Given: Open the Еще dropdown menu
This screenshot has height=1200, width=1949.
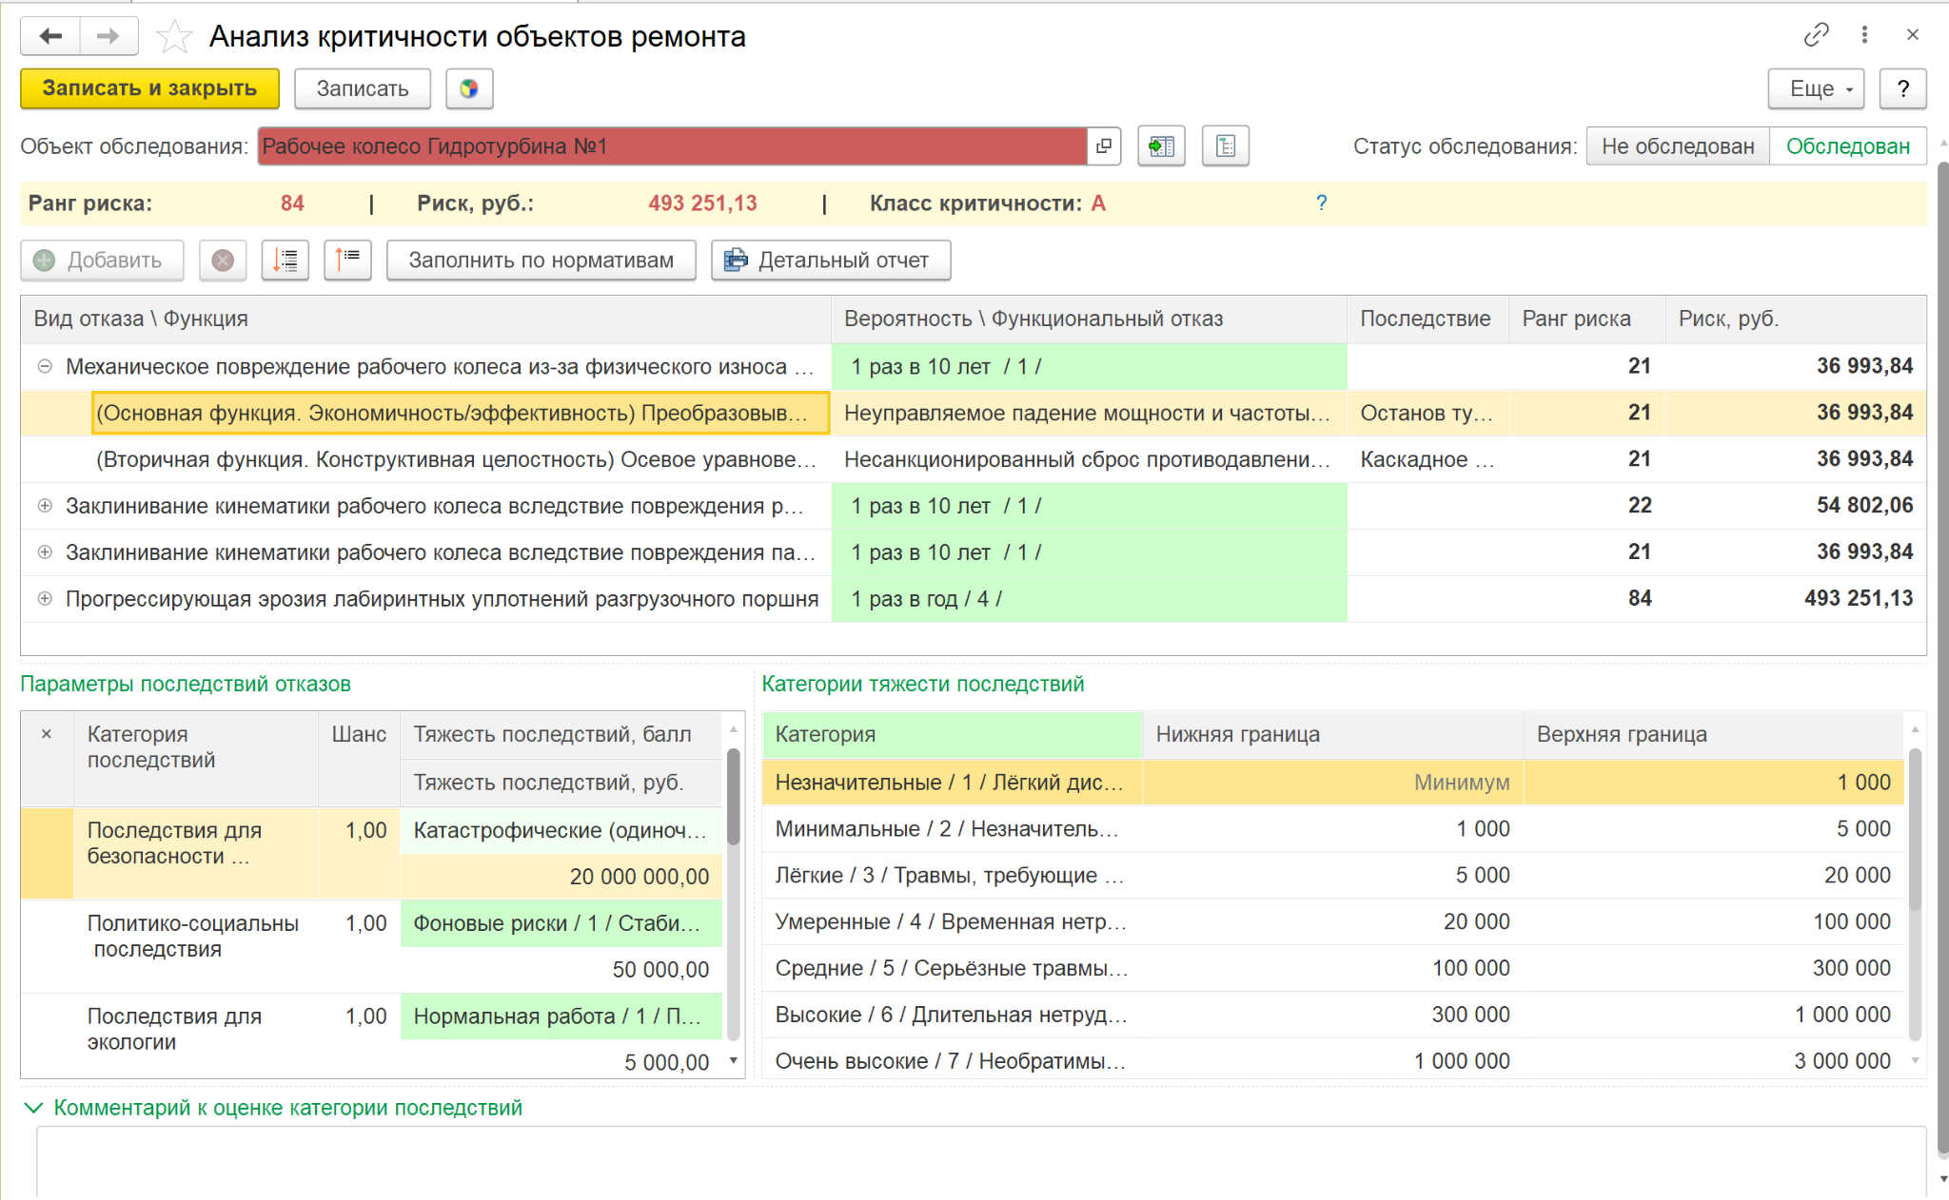Looking at the screenshot, I should (x=1816, y=88).
